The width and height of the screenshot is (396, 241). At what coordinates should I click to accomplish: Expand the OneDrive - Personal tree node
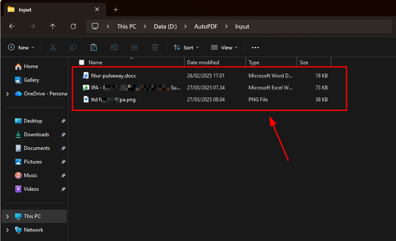point(7,94)
